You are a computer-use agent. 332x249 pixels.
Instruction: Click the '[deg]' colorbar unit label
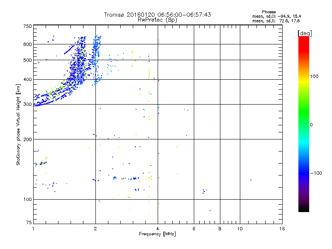(305, 33)
